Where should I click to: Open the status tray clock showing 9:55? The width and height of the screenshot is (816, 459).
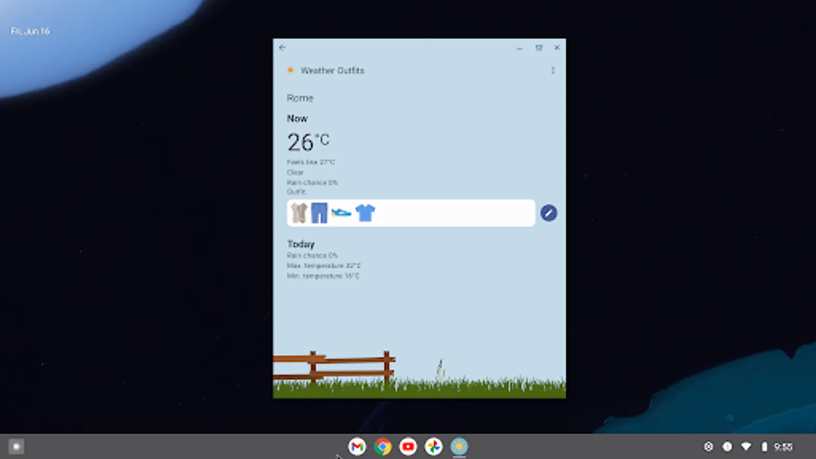click(x=783, y=447)
